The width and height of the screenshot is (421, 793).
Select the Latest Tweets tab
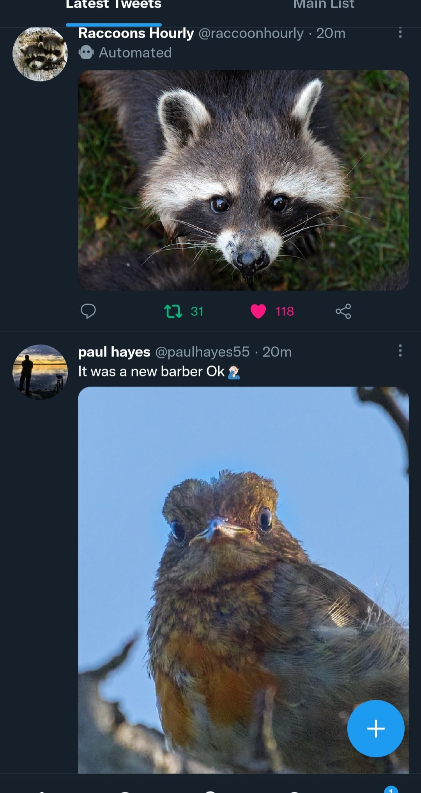tap(113, 5)
